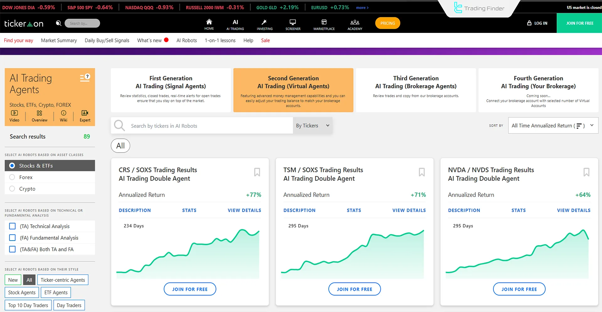Click the Marketplace icon in the navbar

(x=324, y=23)
